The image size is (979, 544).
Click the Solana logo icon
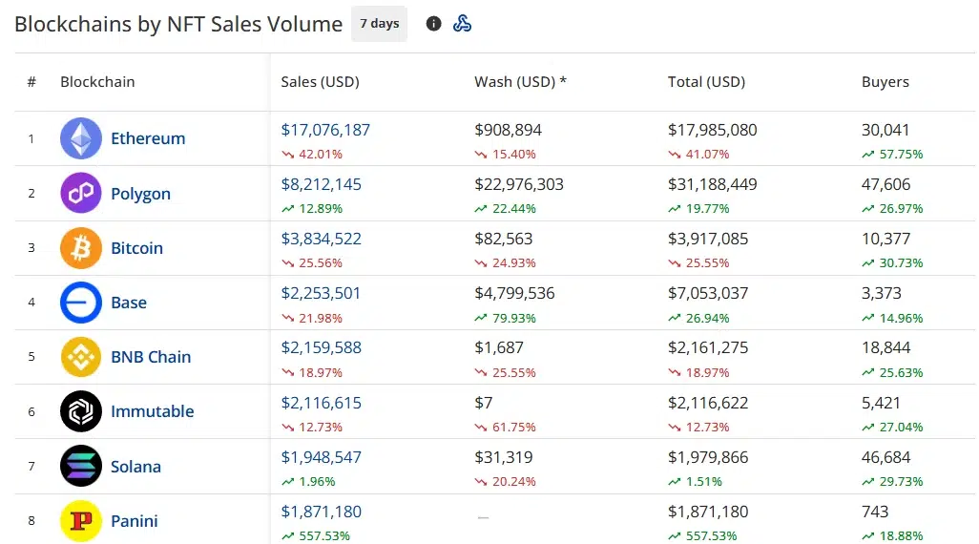point(81,466)
